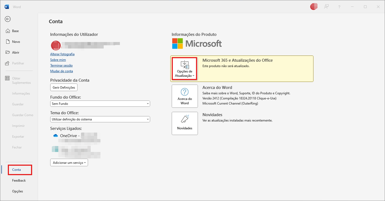Click the Sobre mim link
The width and height of the screenshot is (385, 201).
point(58,60)
